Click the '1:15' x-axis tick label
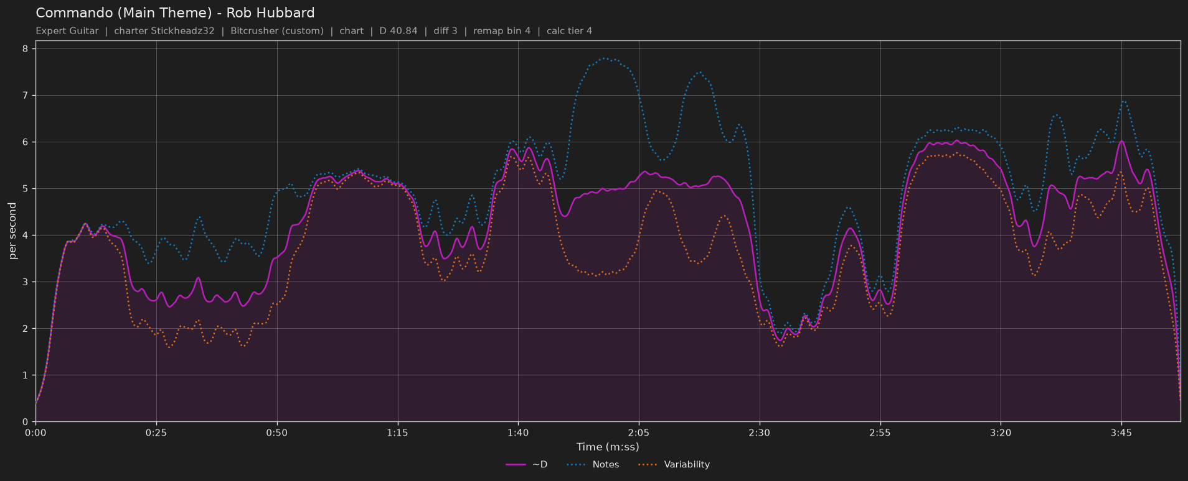The height and width of the screenshot is (481, 1188). 397,433
